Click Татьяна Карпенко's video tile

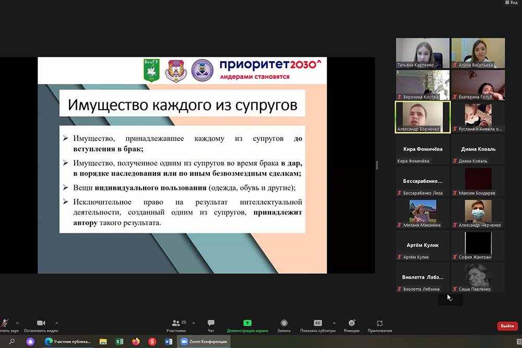[422, 53]
